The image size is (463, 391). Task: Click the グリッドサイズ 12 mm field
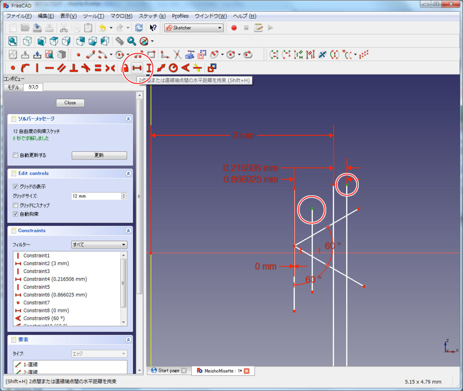96,196
